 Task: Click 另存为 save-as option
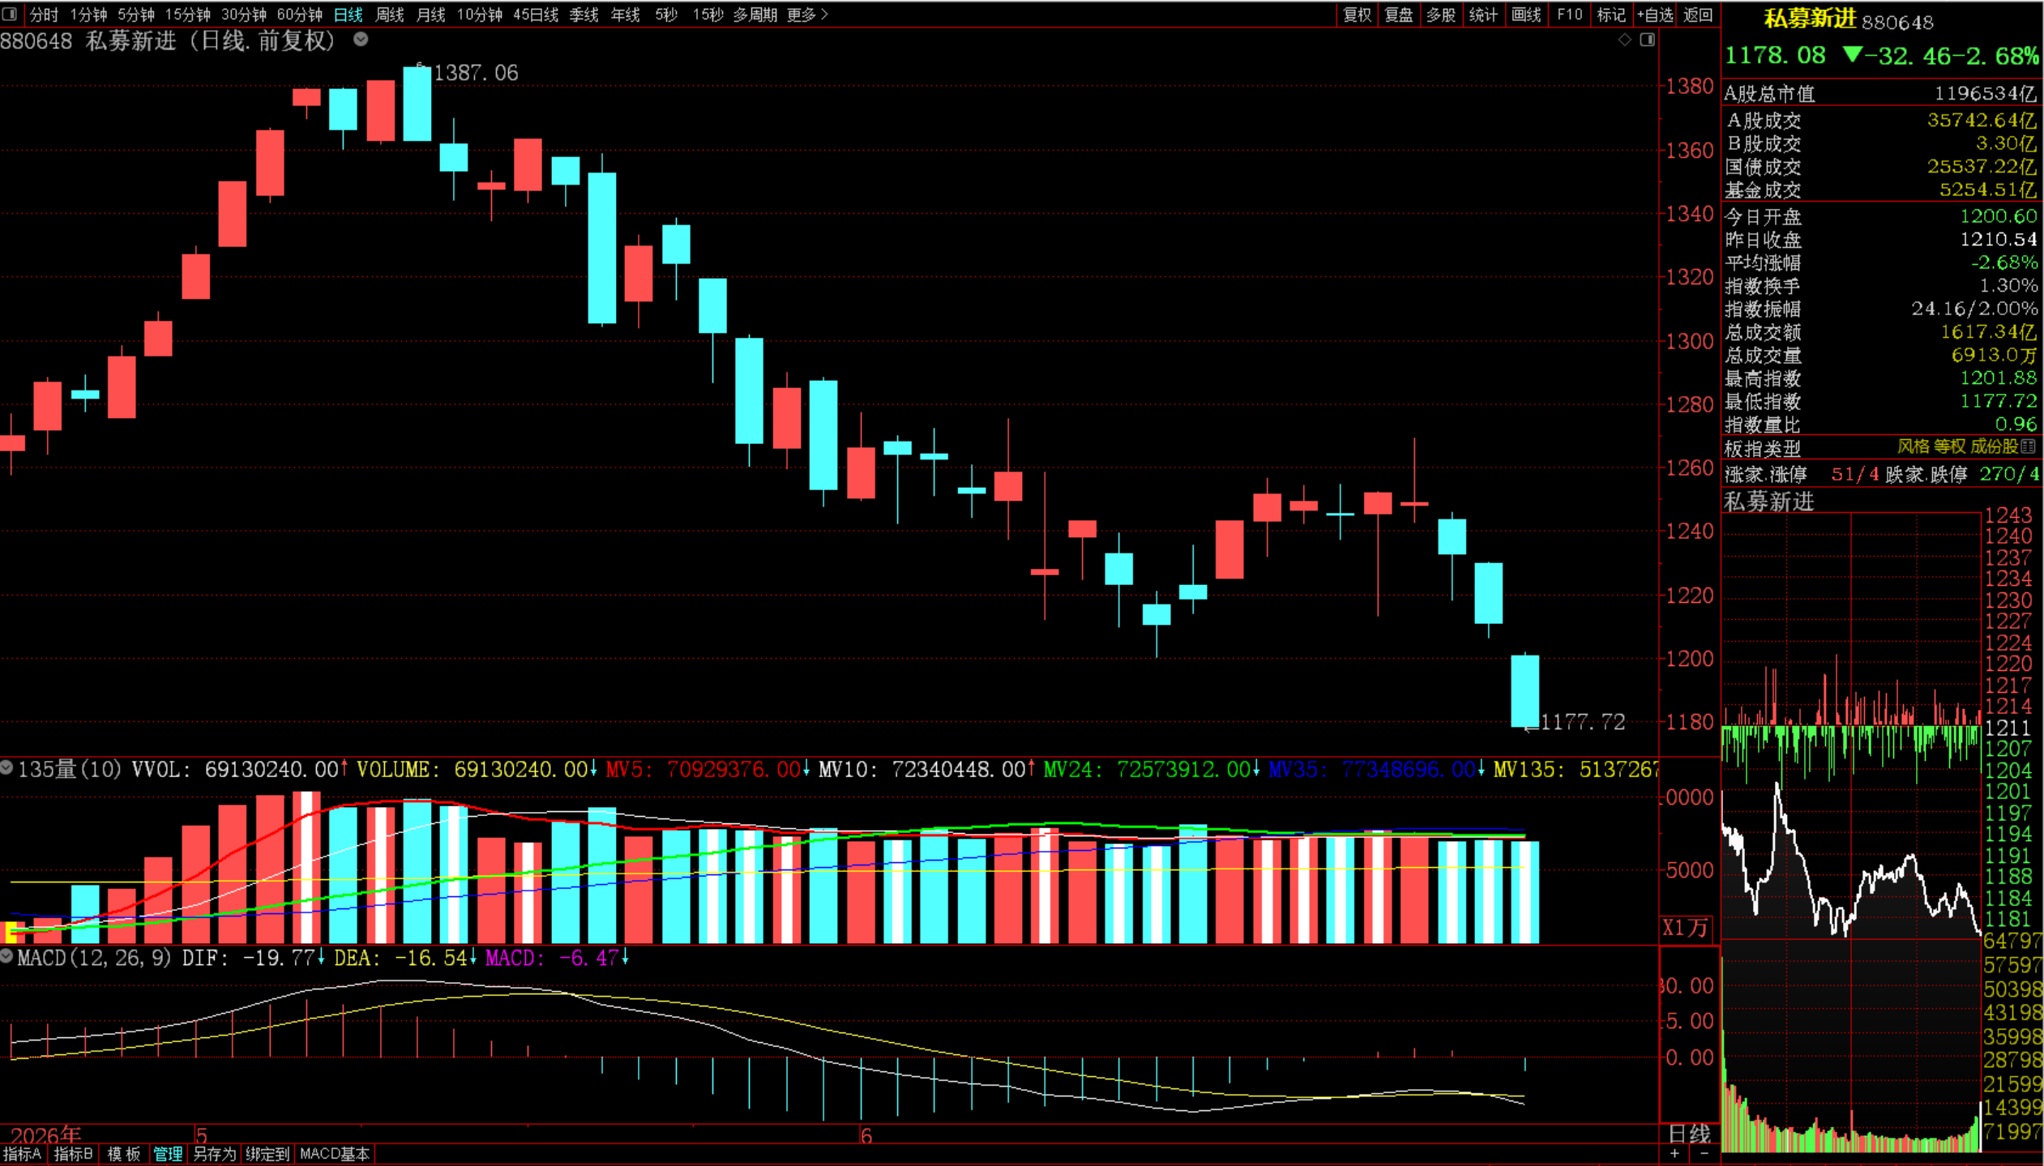click(214, 1154)
